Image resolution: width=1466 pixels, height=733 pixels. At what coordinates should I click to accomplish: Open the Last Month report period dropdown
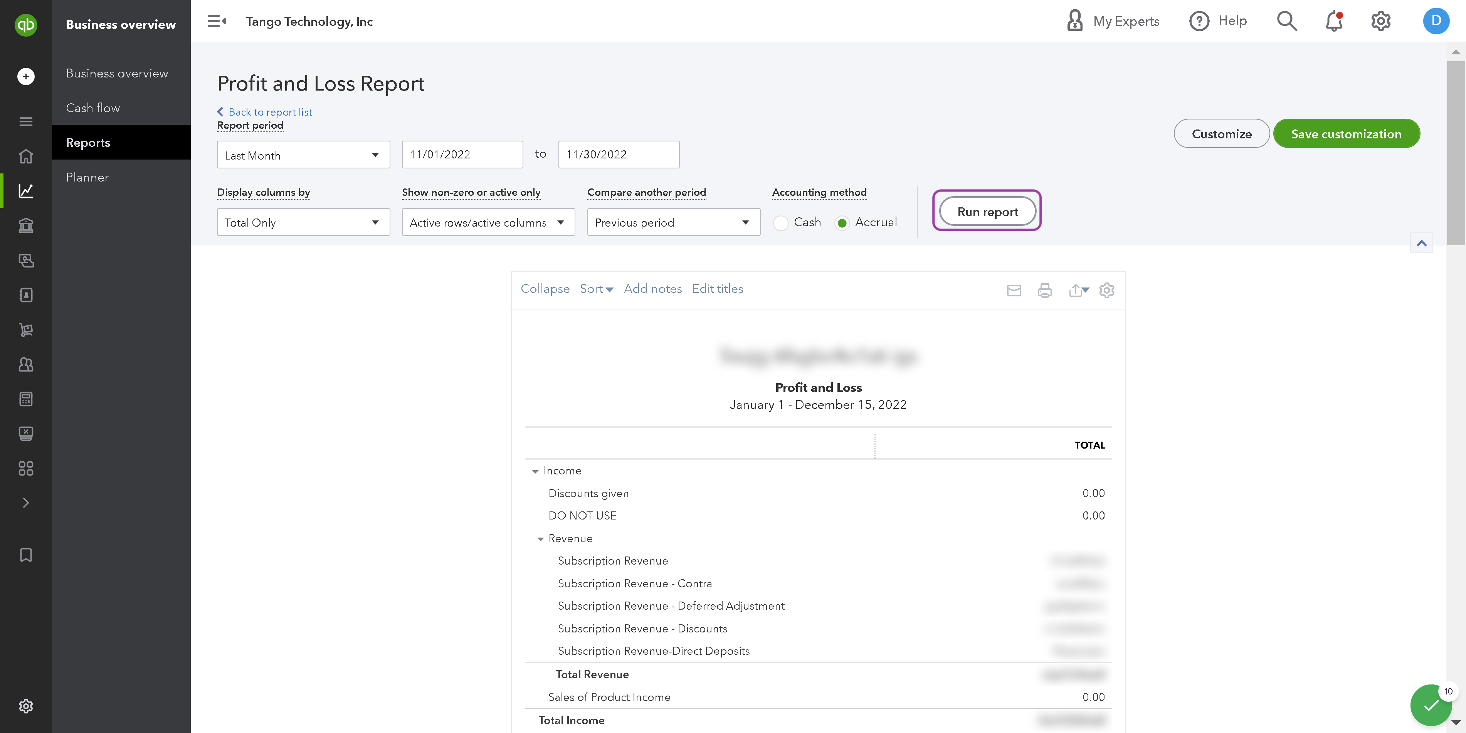tap(303, 155)
